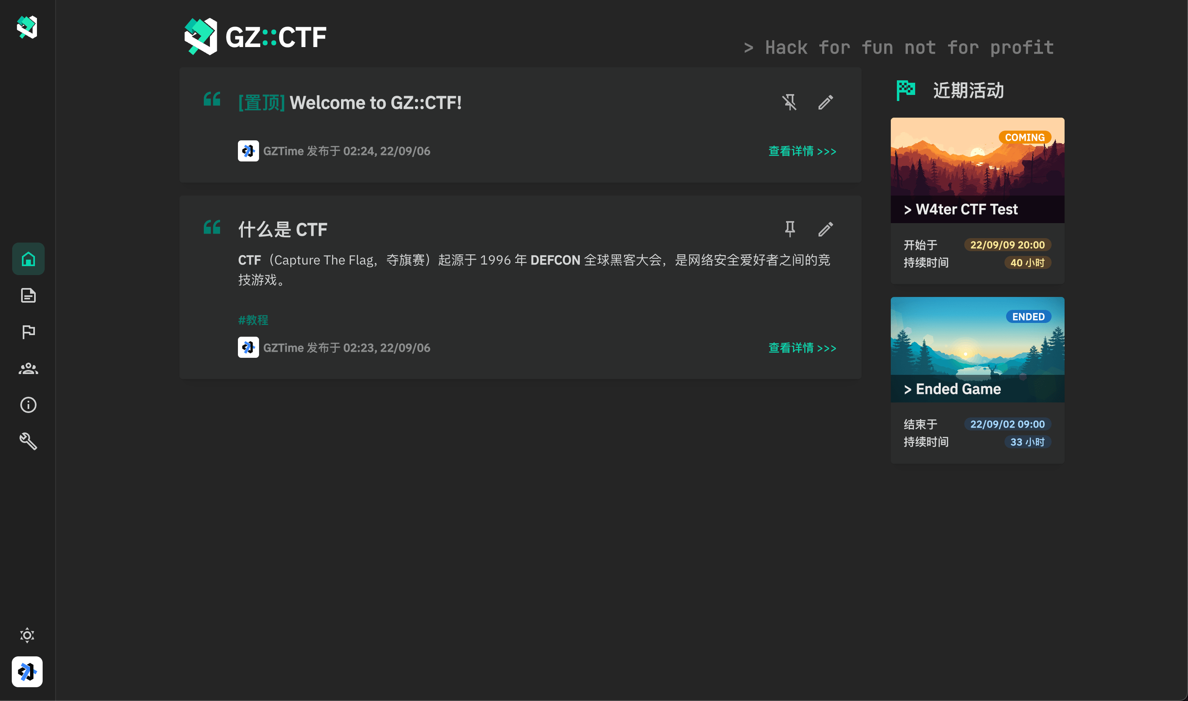Click edit pencil icon on 什么是CTF post
This screenshot has height=701, width=1188.
coord(826,229)
